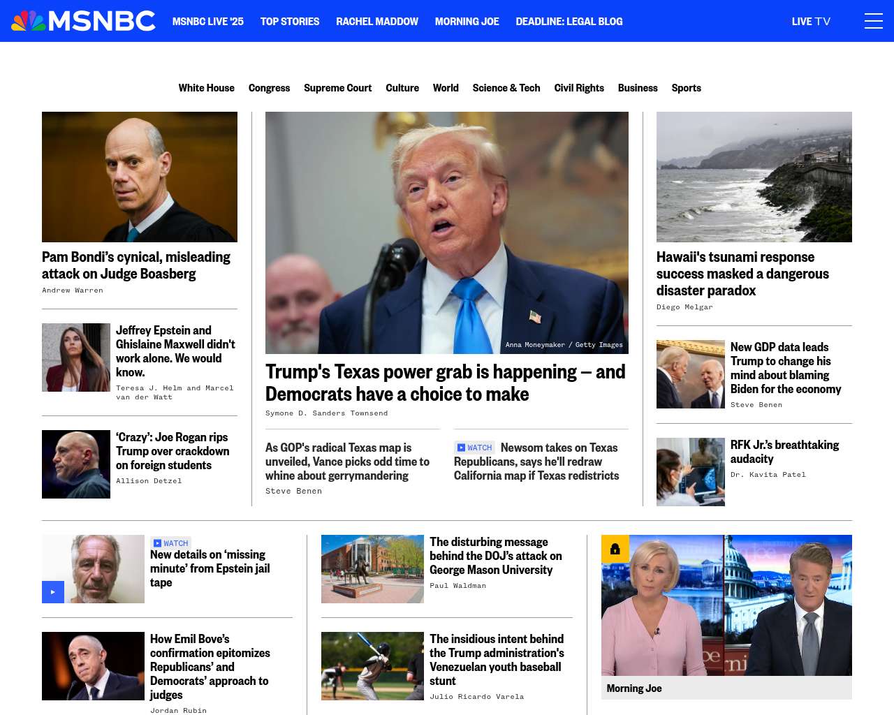Go to the Business section
The width and height of the screenshot is (894, 715).
638,88
